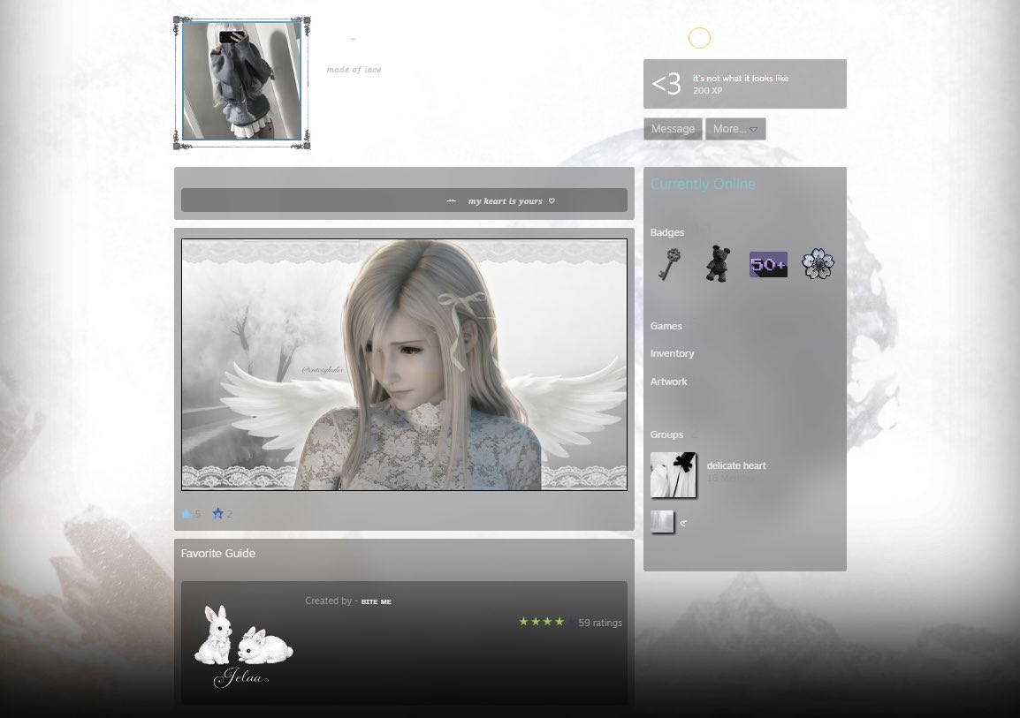Open the bunny guide thumbnail
The image size is (1020, 718).
244,646
